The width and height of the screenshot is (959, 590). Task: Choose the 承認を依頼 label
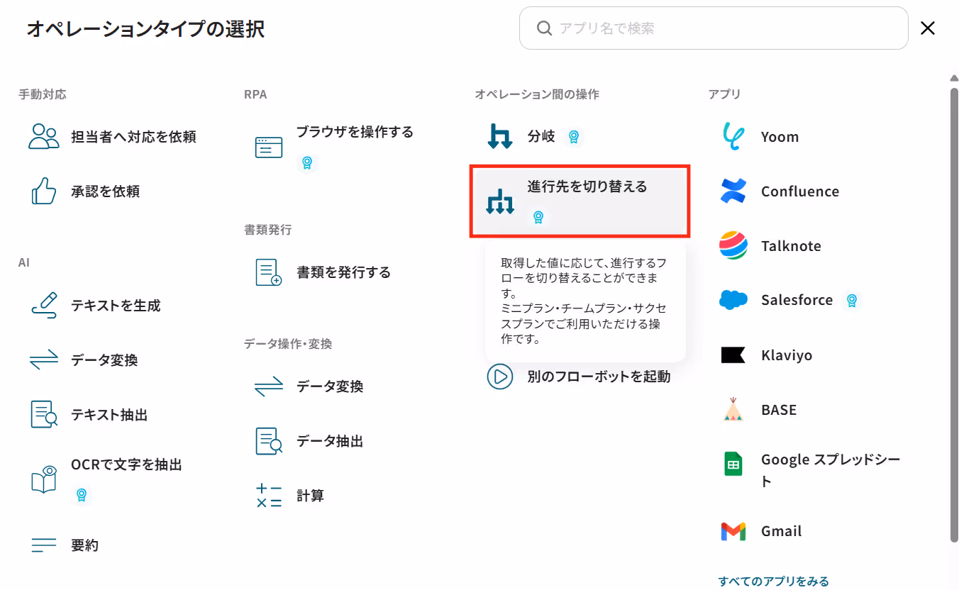105,191
